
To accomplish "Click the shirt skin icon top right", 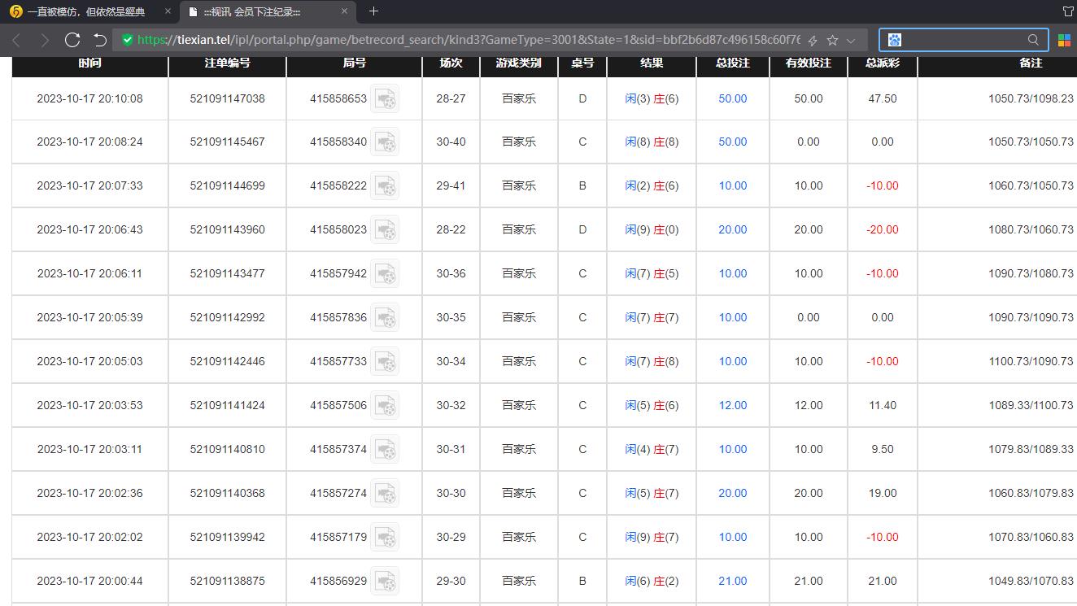I will [1069, 11].
